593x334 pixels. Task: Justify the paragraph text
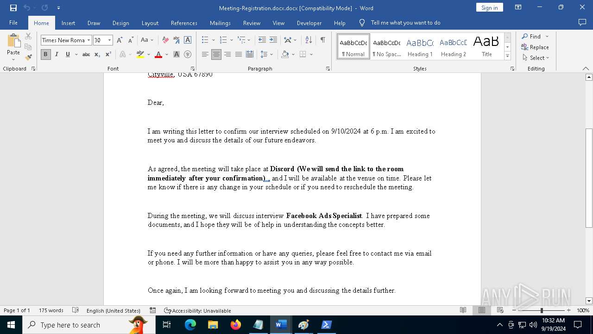[239, 54]
